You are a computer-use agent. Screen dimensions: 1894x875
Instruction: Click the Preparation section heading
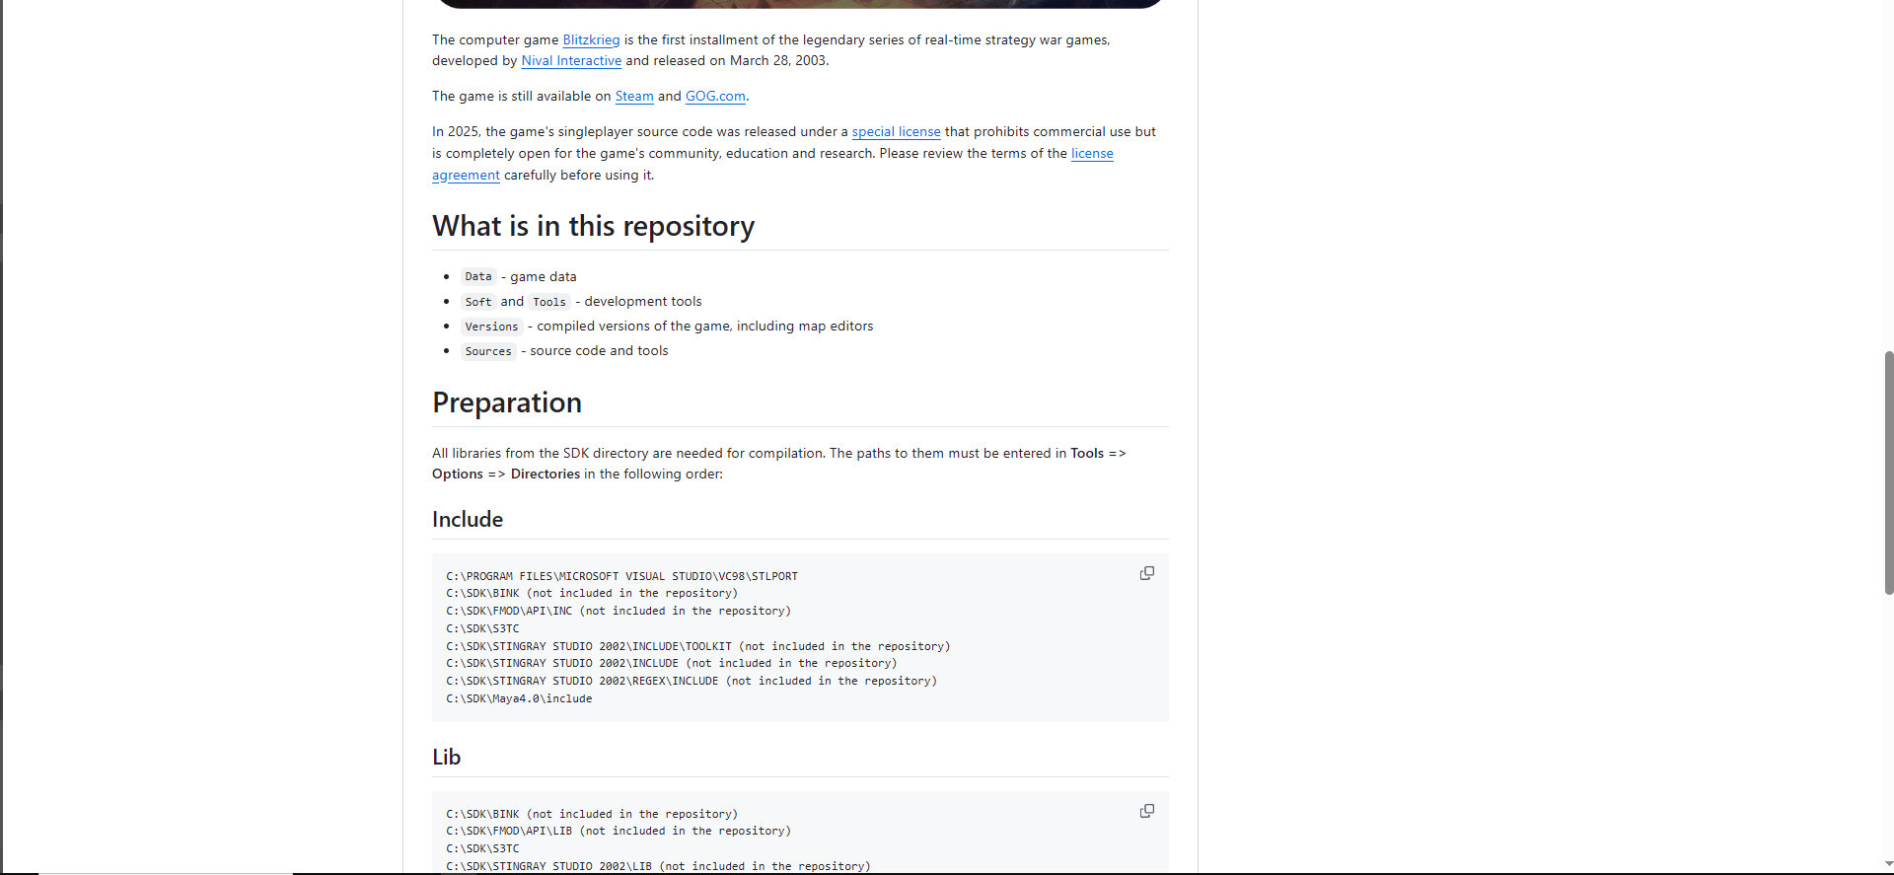(x=507, y=402)
